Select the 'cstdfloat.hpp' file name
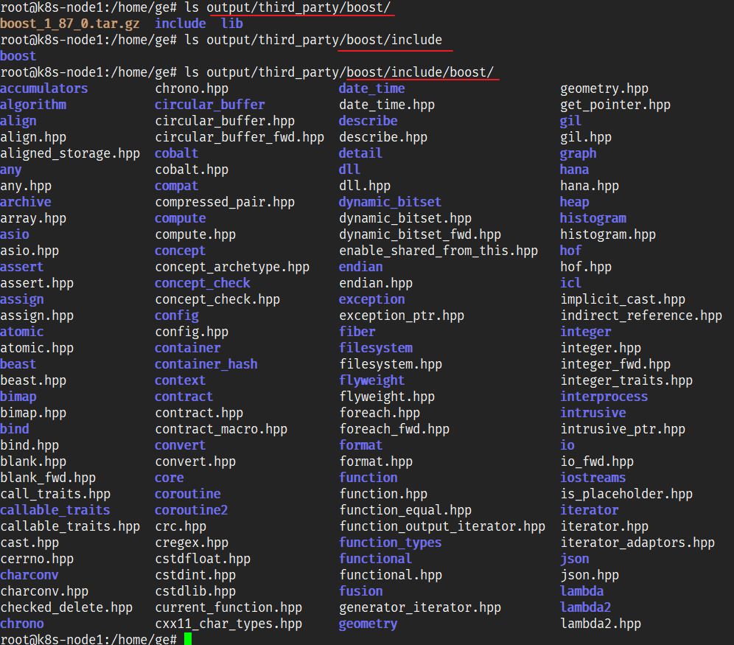This screenshot has height=645, width=734. click(x=203, y=559)
